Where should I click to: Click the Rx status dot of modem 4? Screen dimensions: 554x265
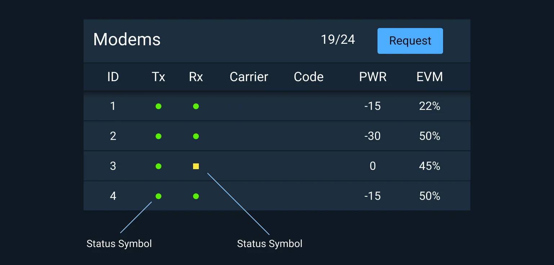coord(196,196)
